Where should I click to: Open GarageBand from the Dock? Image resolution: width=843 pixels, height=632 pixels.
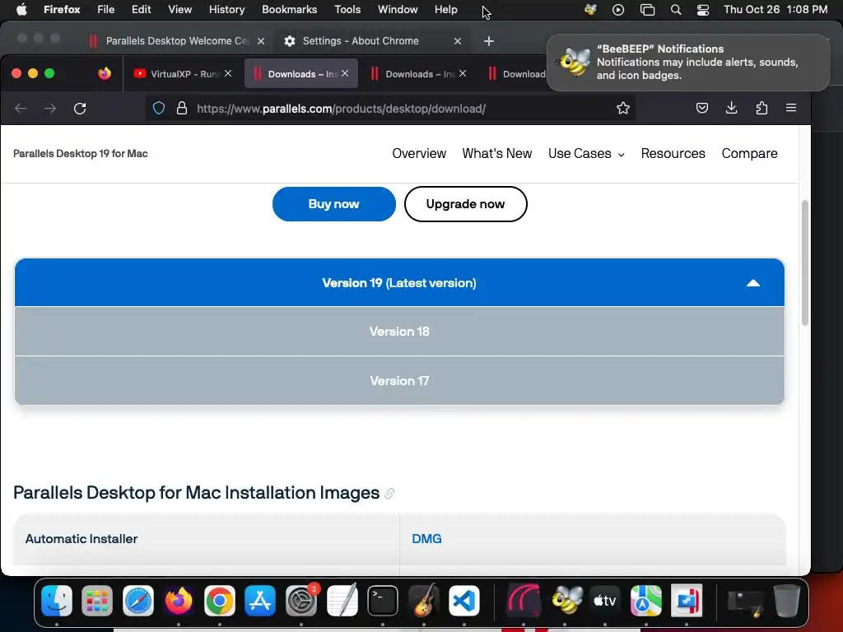[424, 600]
